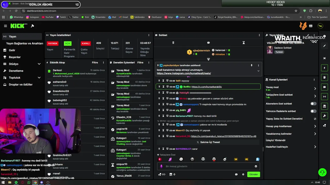The width and height of the screenshot is (330, 185).
Task: Click the speech bubble icon under the Sohbet header
Action: pyautogui.click(x=209, y=43)
